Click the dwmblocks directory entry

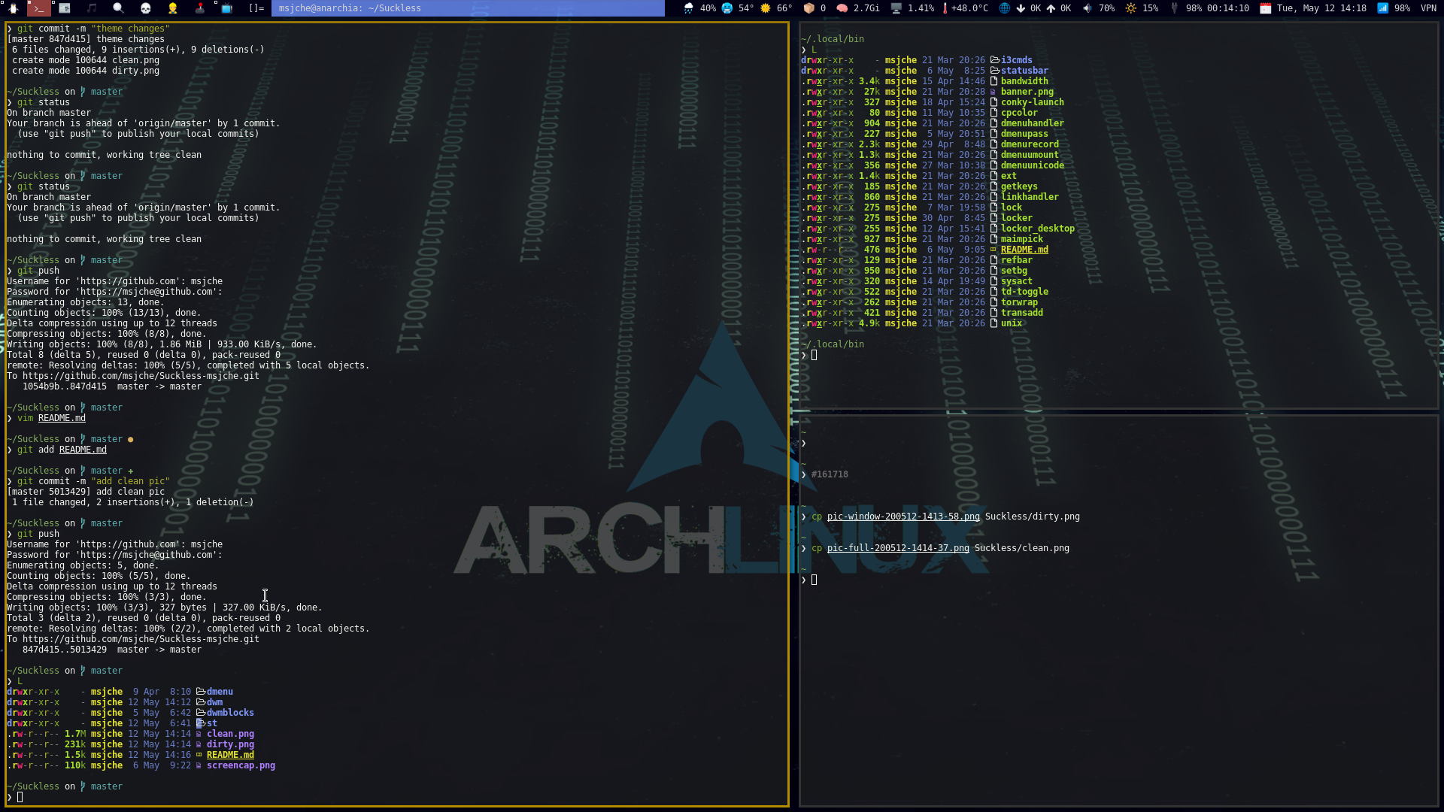click(229, 713)
